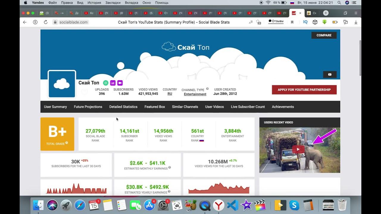The height and width of the screenshot is (214, 381).
Task: Click the padlock site security icon
Action: [x=55, y=22]
